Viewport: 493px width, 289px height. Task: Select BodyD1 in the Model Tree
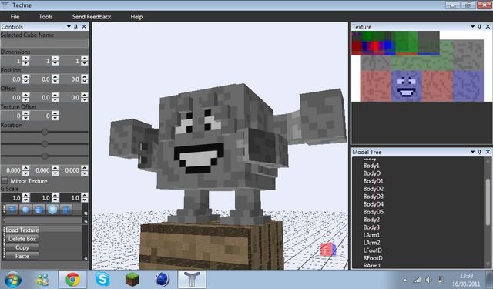(x=373, y=181)
